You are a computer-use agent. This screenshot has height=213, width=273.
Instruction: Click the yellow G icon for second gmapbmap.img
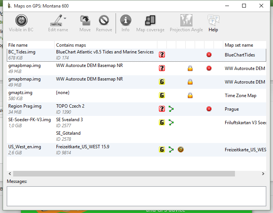[x=162, y=82]
